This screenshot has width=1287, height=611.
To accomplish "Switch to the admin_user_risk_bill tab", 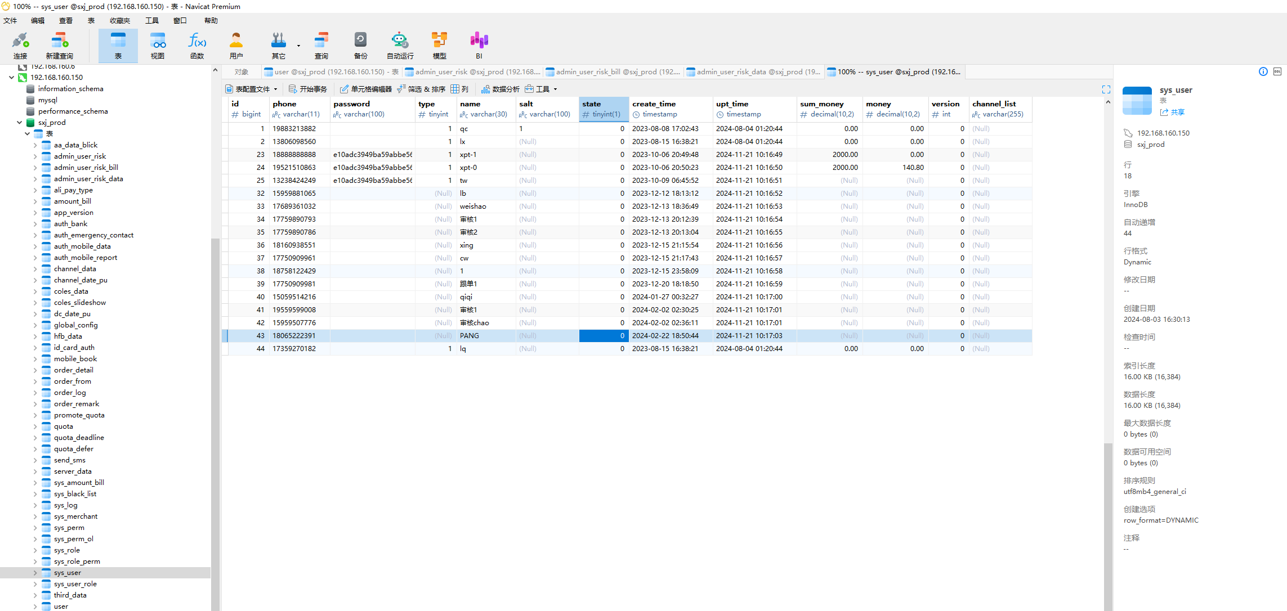I will pos(613,72).
